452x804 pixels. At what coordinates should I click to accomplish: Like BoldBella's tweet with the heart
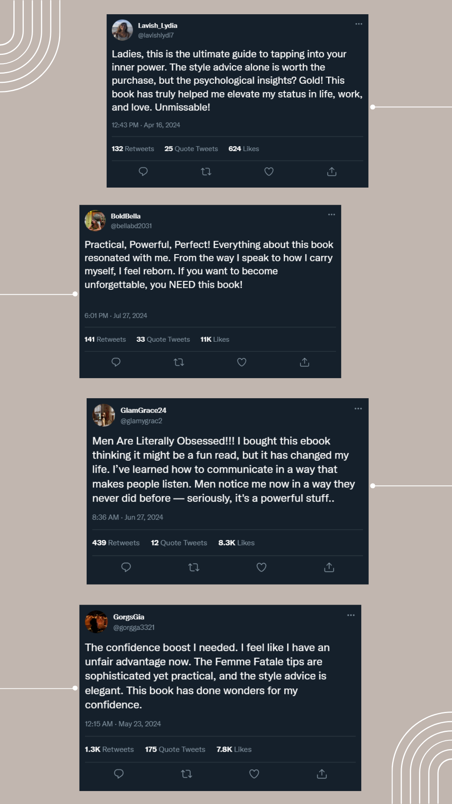click(242, 362)
